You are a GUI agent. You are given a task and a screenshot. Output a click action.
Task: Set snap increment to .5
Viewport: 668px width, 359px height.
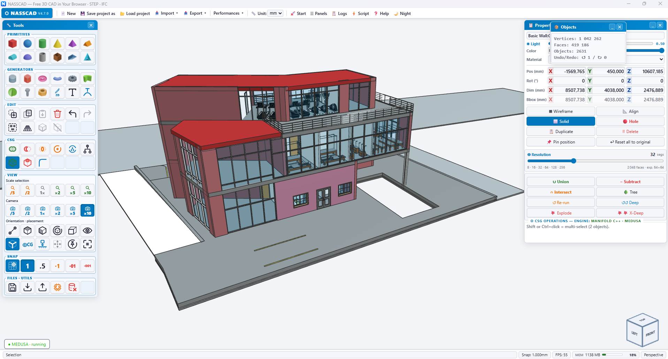coord(43,266)
